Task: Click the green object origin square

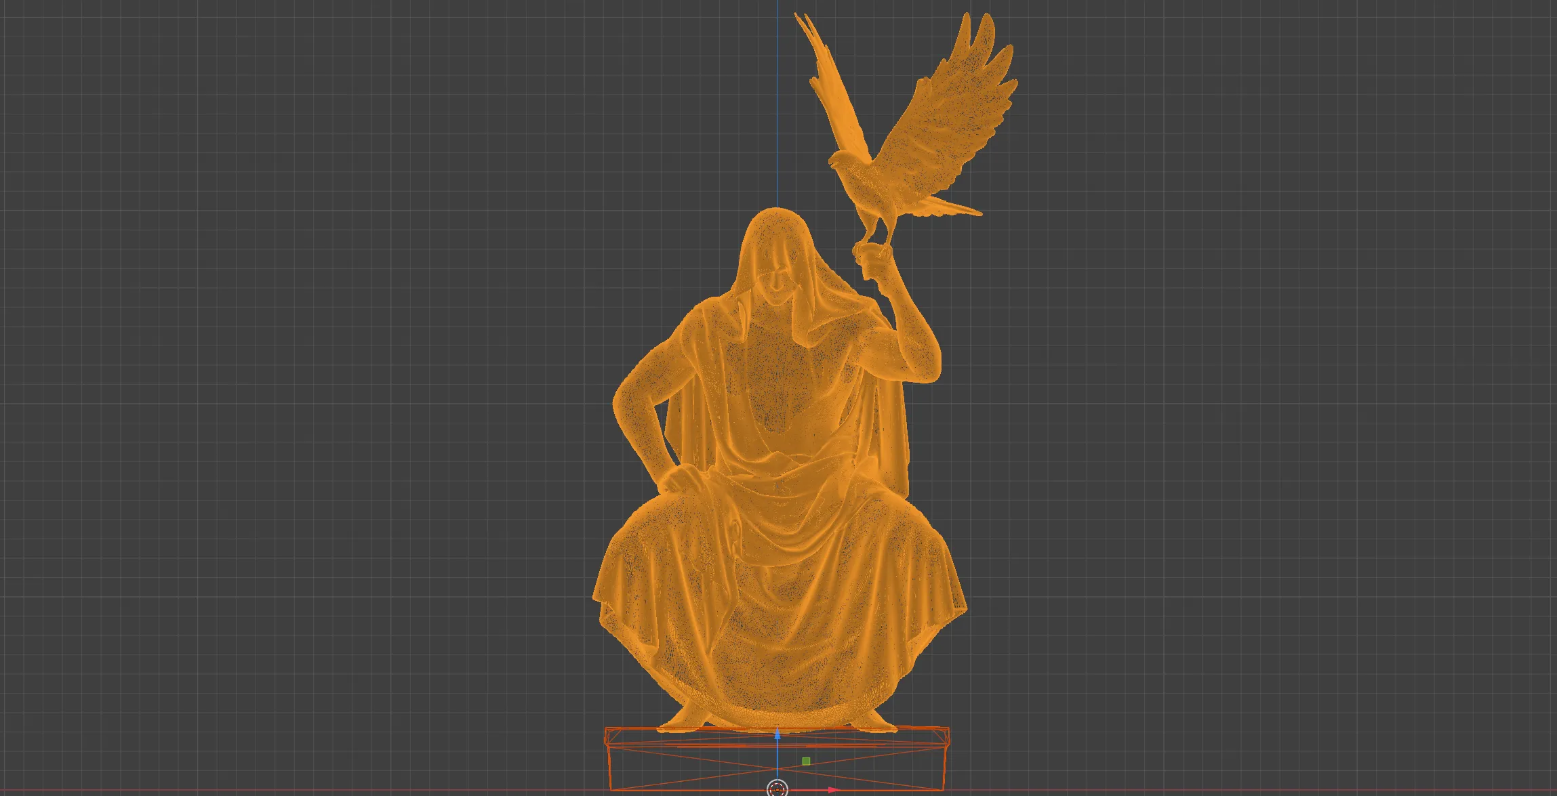Action: (806, 761)
